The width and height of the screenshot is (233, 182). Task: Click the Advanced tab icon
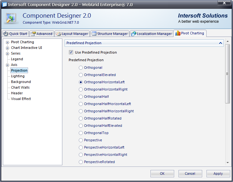point(33,34)
